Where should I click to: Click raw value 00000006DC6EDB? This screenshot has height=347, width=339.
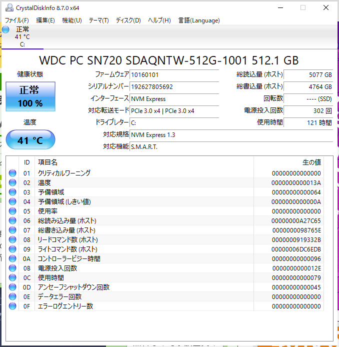coord(296,249)
